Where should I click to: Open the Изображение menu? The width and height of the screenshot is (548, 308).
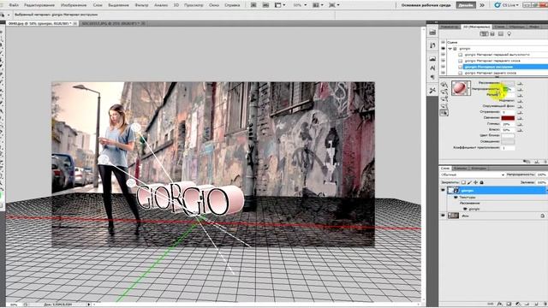74,5
